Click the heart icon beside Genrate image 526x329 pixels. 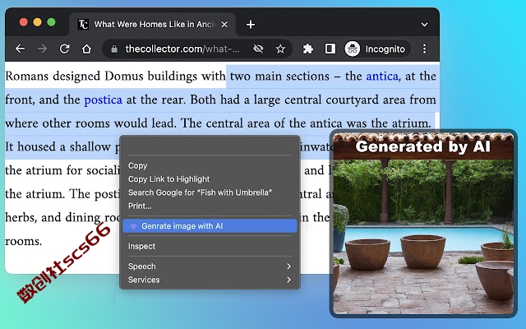tap(133, 226)
